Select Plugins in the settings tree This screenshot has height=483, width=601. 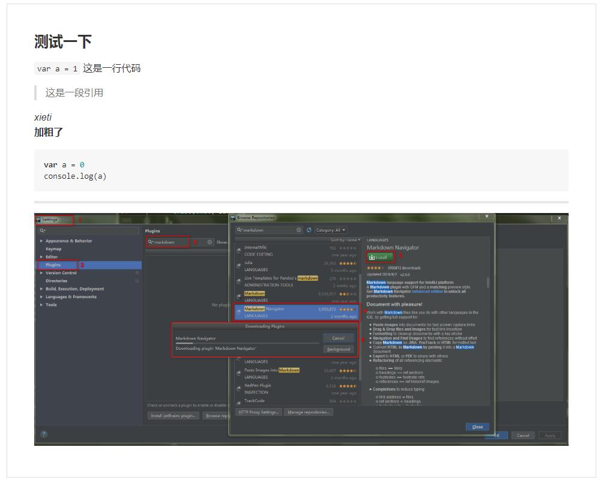(x=53, y=265)
